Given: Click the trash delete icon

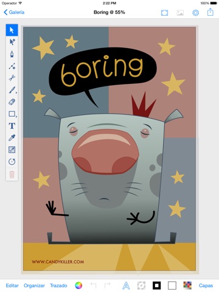Looking at the screenshot, I should tap(12, 175).
